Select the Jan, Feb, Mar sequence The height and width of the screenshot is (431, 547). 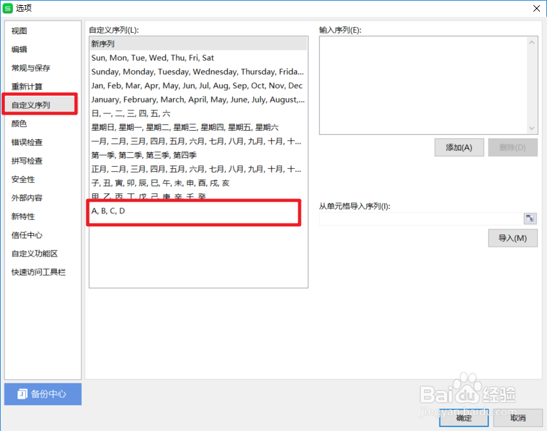coord(198,86)
